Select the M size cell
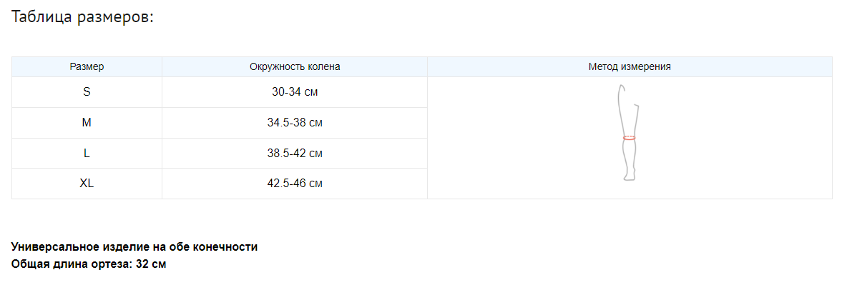Viewport: 847px width, 290px height. [x=87, y=123]
